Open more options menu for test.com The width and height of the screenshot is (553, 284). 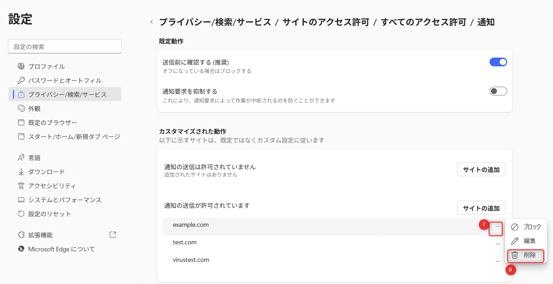(498, 244)
